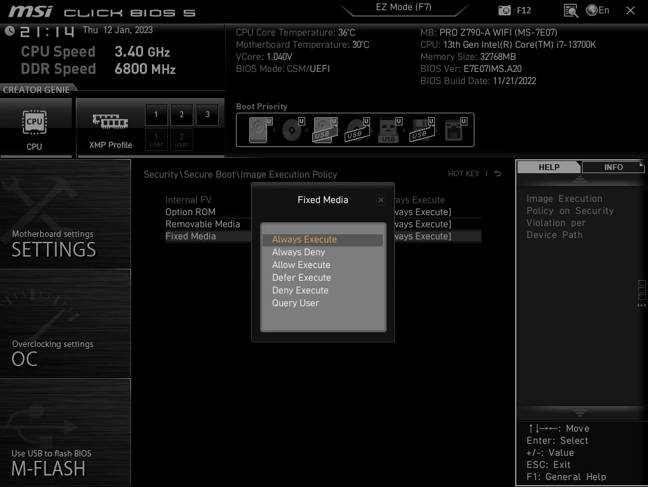Open the BIOS search magnifier icon
The image size is (648, 487).
coord(570,10)
